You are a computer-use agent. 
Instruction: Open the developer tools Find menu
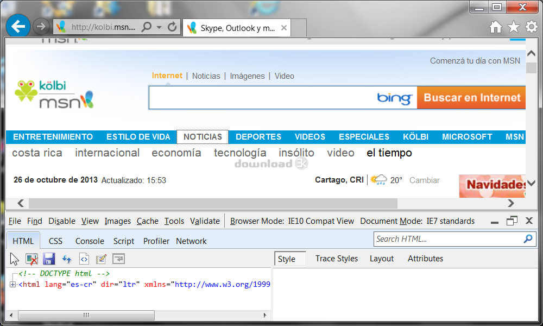coord(35,221)
